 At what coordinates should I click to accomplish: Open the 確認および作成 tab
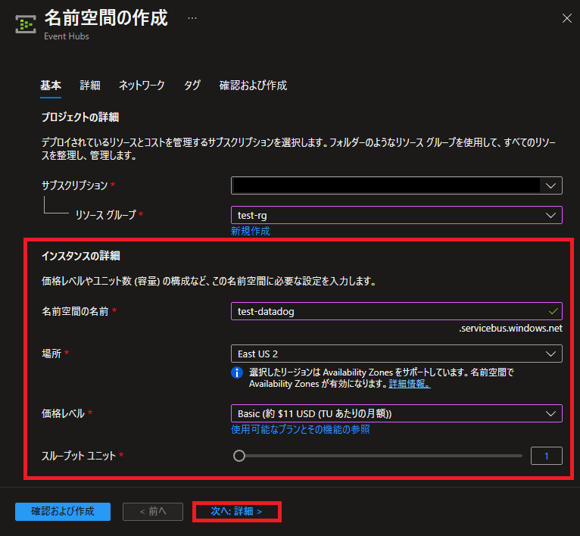click(x=253, y=86)
